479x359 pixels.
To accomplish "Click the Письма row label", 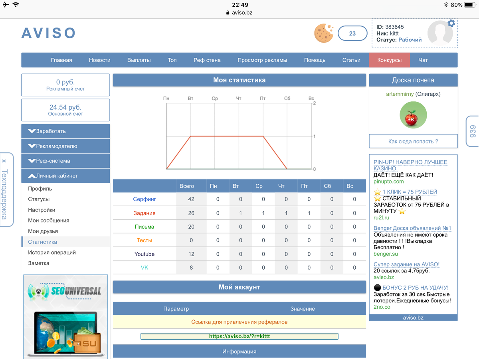I will coord(144,227).
